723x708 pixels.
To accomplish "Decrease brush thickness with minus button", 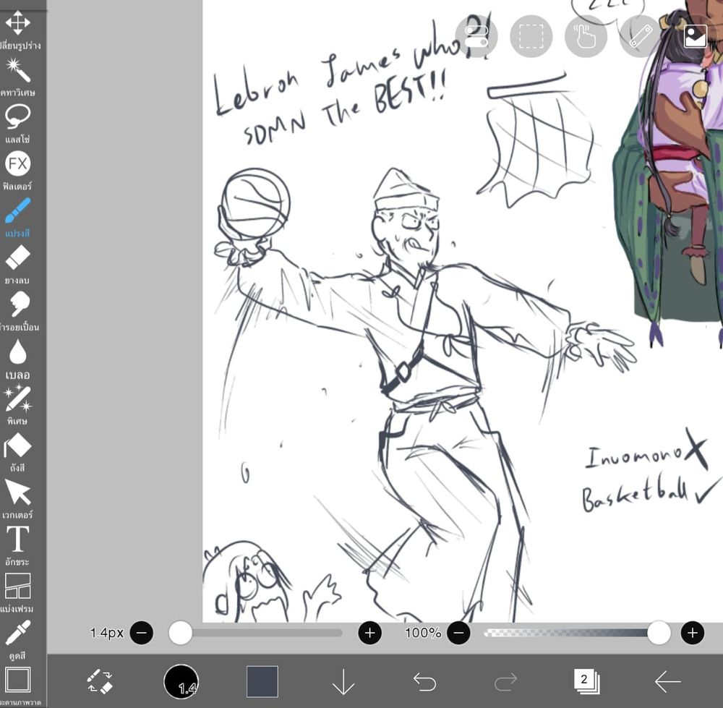I will click(x=142, y=633).
